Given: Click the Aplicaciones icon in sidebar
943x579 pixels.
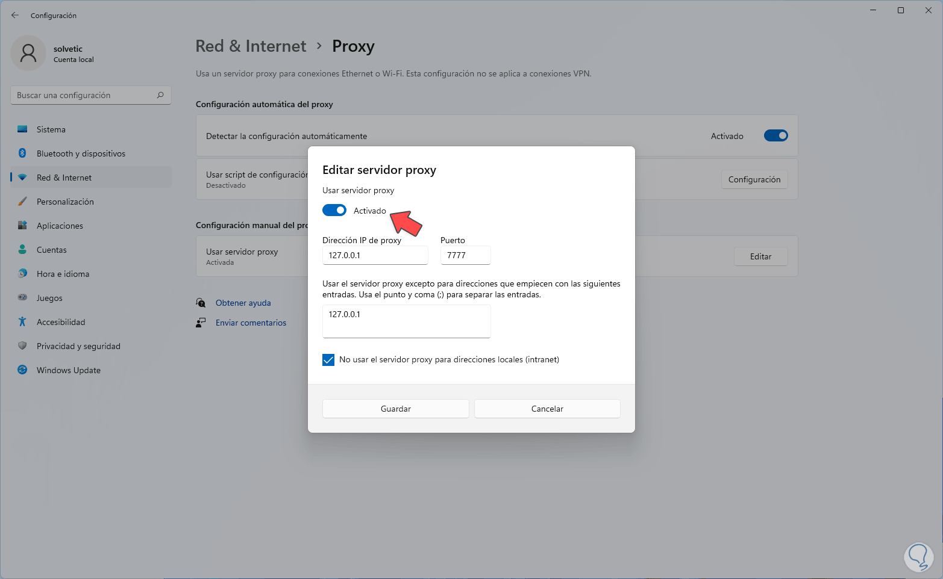Looking at the screenshot, I should [22, 226].
